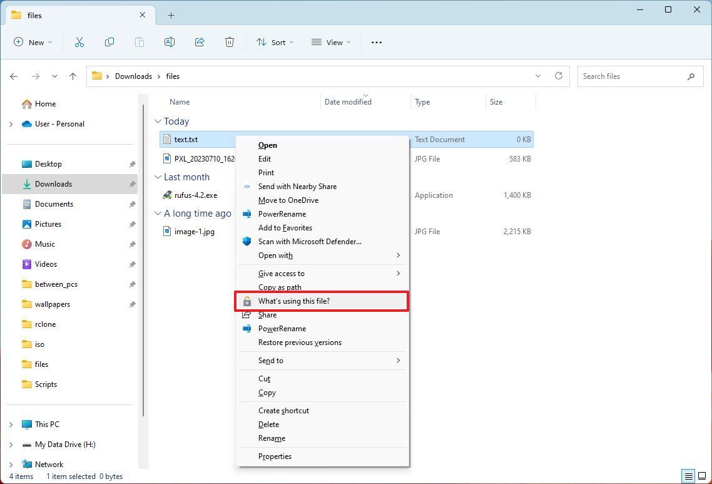Viewport: 712px width, 484px height.
Task: Open a new tab with plus button
Action: 171,15
